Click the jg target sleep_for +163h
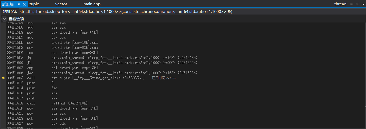 point(124,58)
